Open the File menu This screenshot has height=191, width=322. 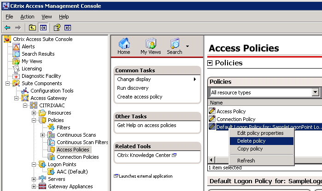[9, 17]
